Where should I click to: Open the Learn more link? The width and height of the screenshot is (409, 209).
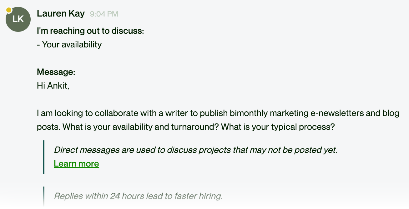(x=76, y=163)
